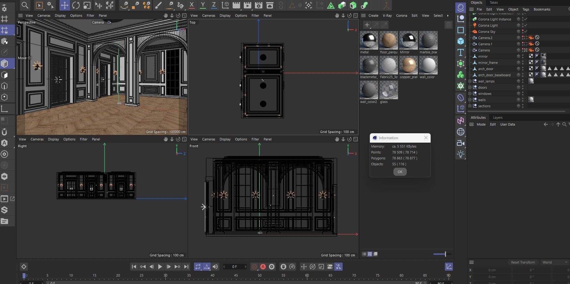Toggle Z axis lock
The height and width of the screenshot is (284, 570).
[x=214, y=5]
